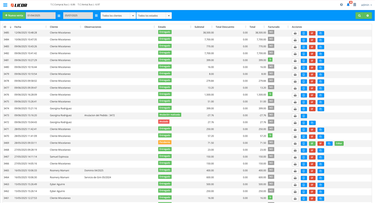Click the end date field showing 05/07/2025
This screenshot has height=203, width=375.
78,16
